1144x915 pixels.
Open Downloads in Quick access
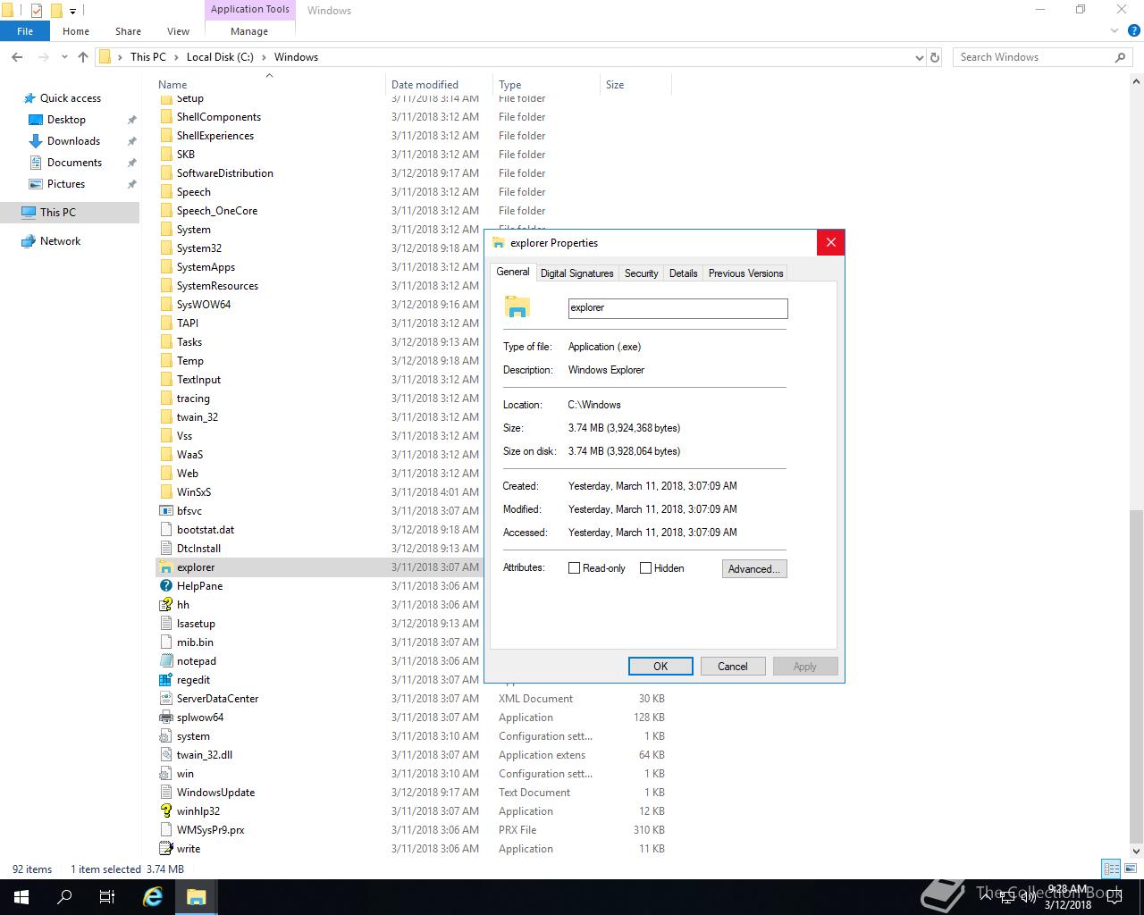click(x=73, y=141)
